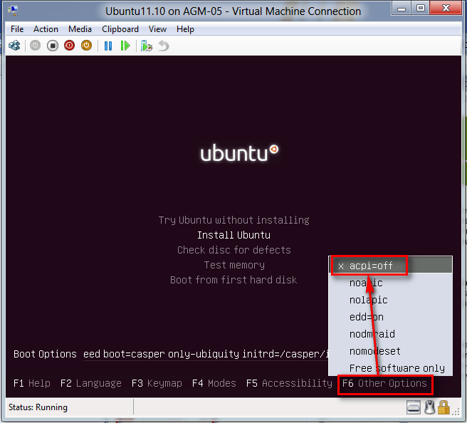Screen dimensions: 467x423
Task: Toggle the acpi=off boot option
Action: (x=370, y=266)
